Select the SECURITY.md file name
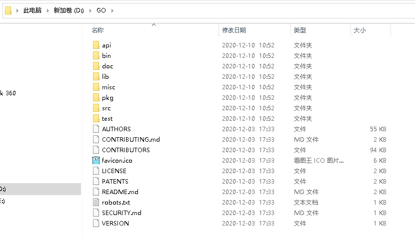 click(x=121, y=213)
